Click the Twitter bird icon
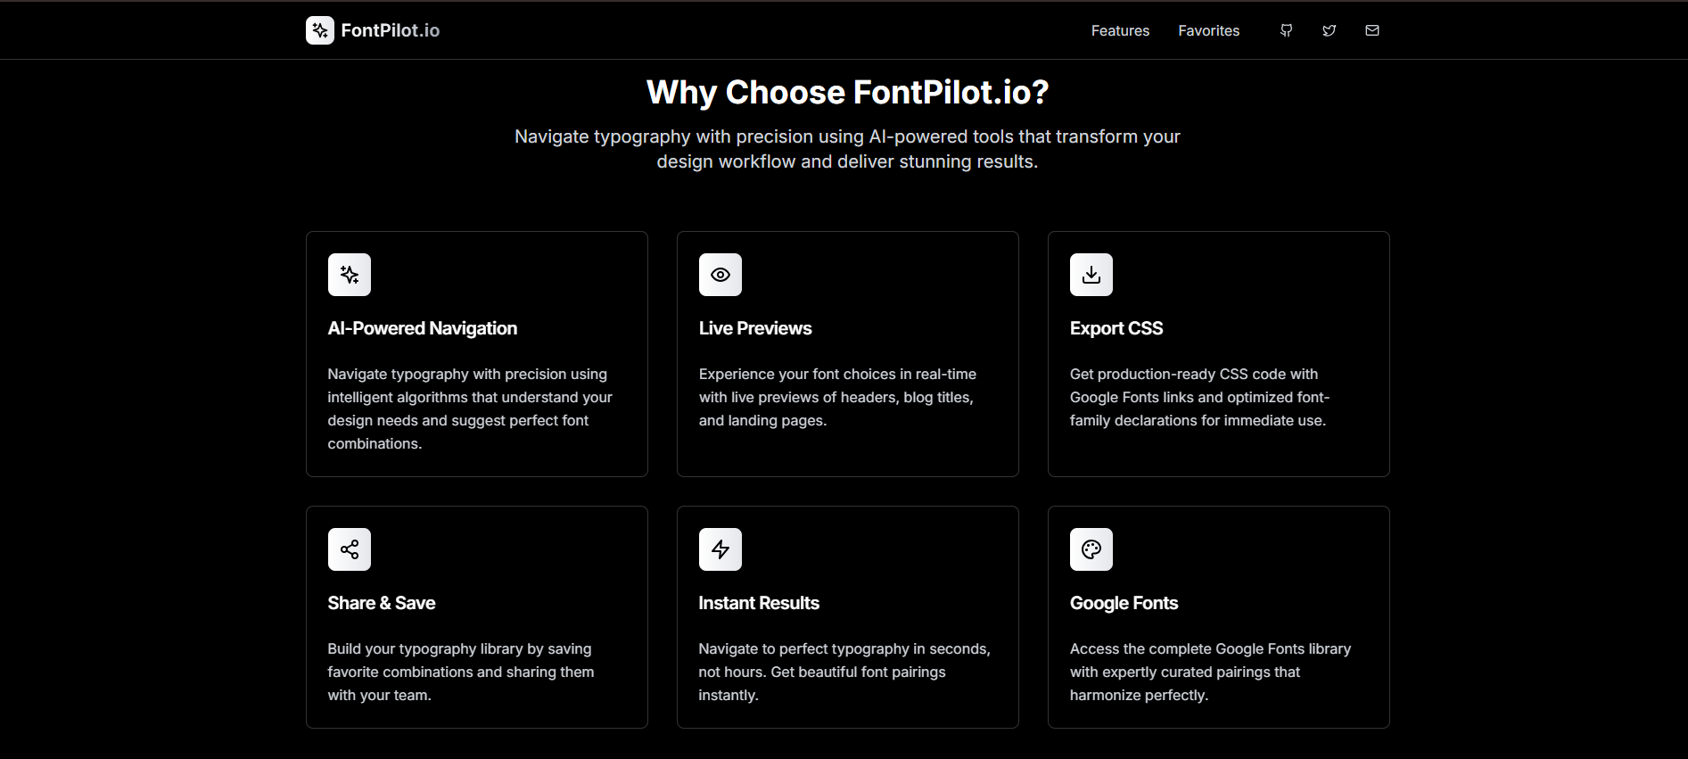The height and width of the screenshot is (759, 1688). [x=1329, y=29]
